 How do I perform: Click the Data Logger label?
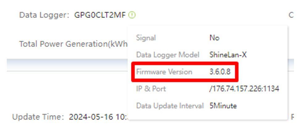(x=44, y=15)
